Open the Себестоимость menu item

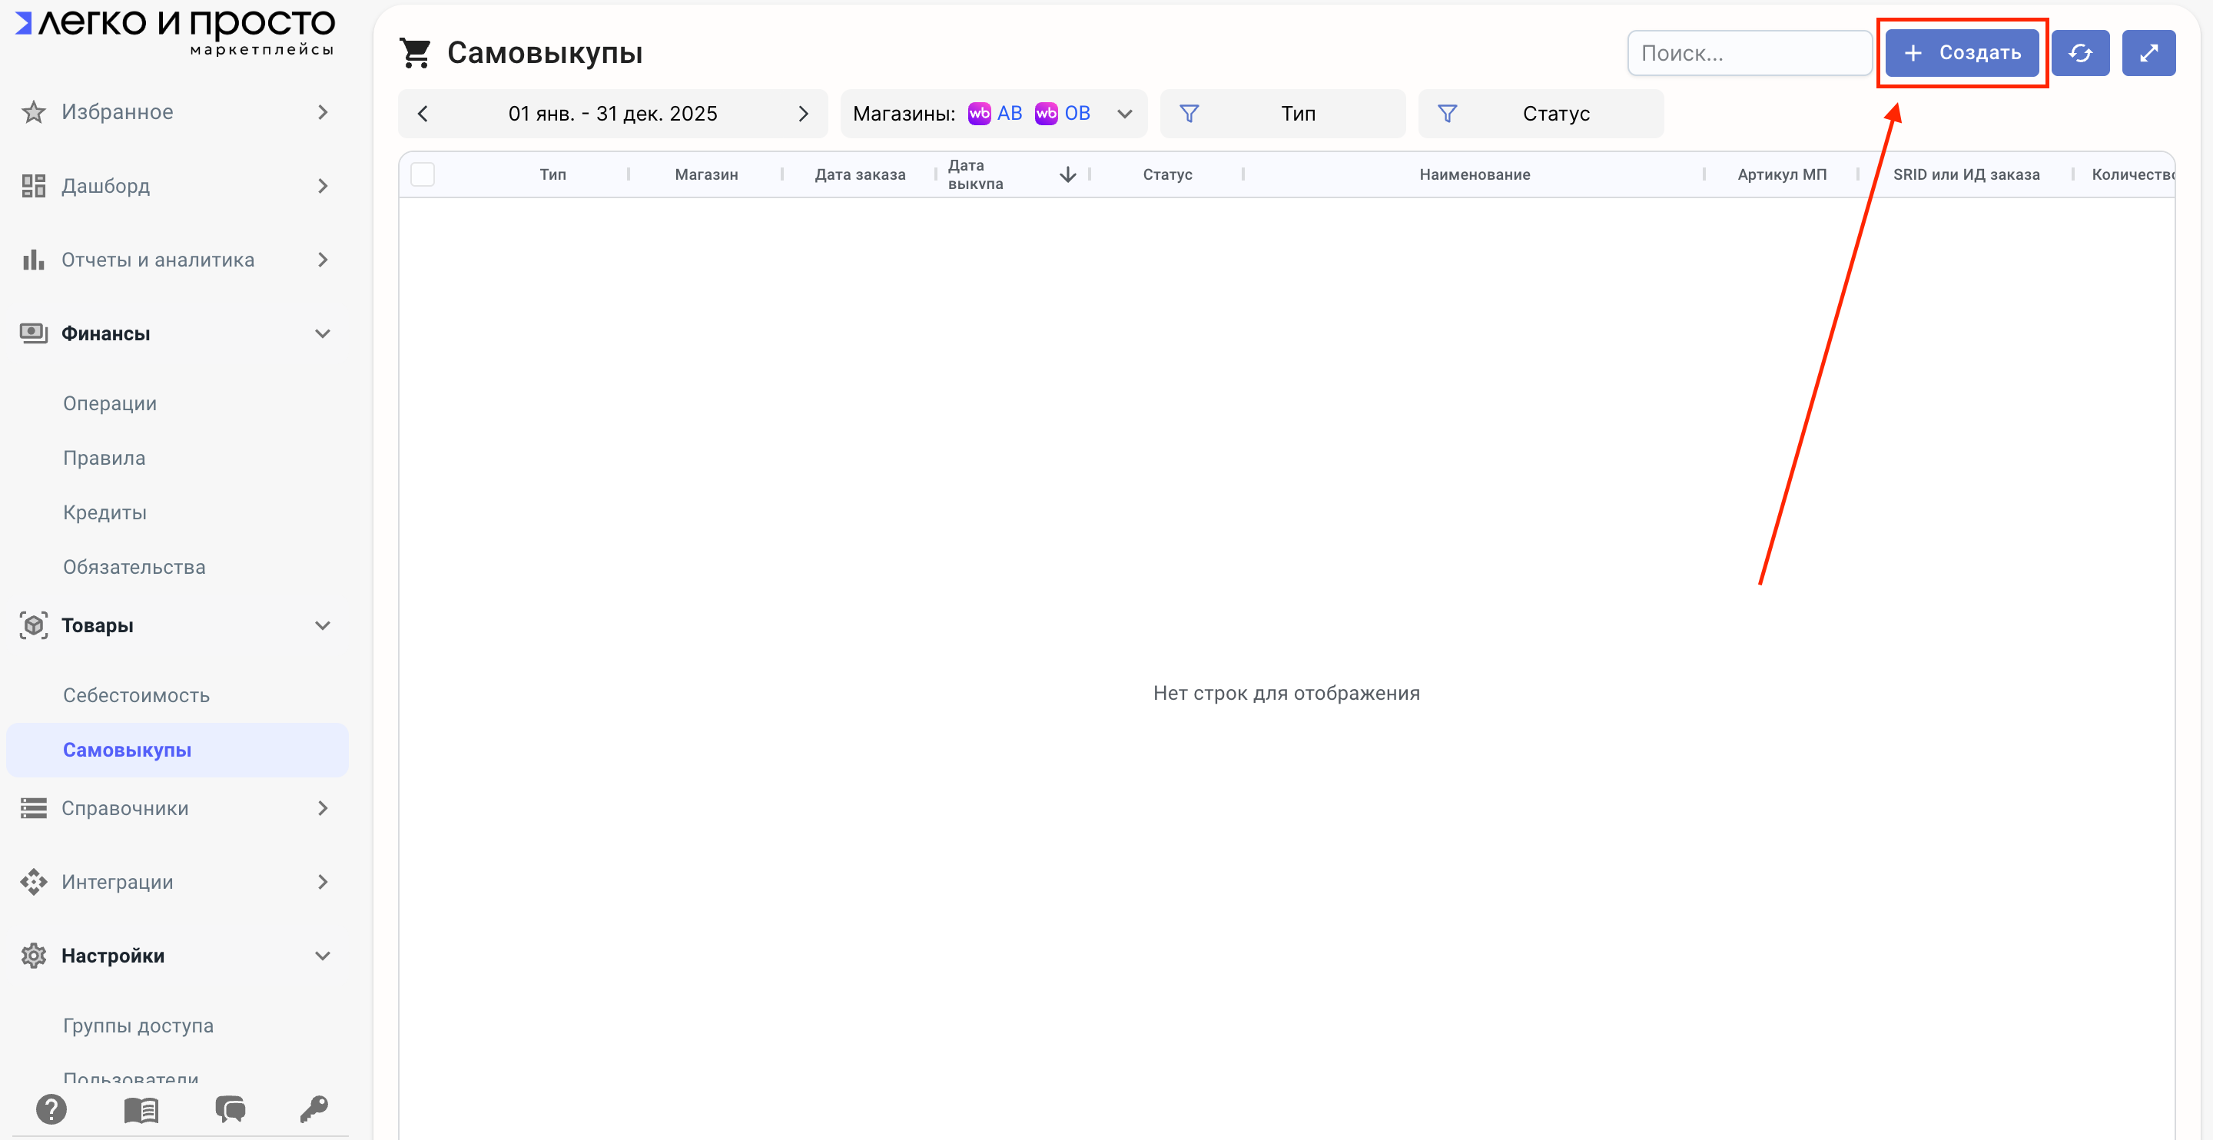136,695
